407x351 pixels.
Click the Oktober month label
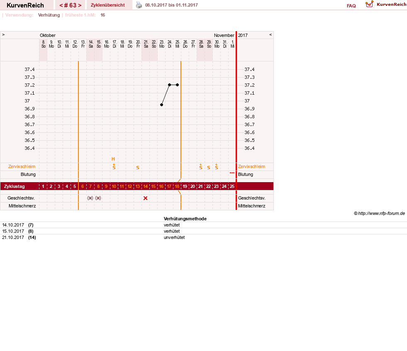pos(47,35)
